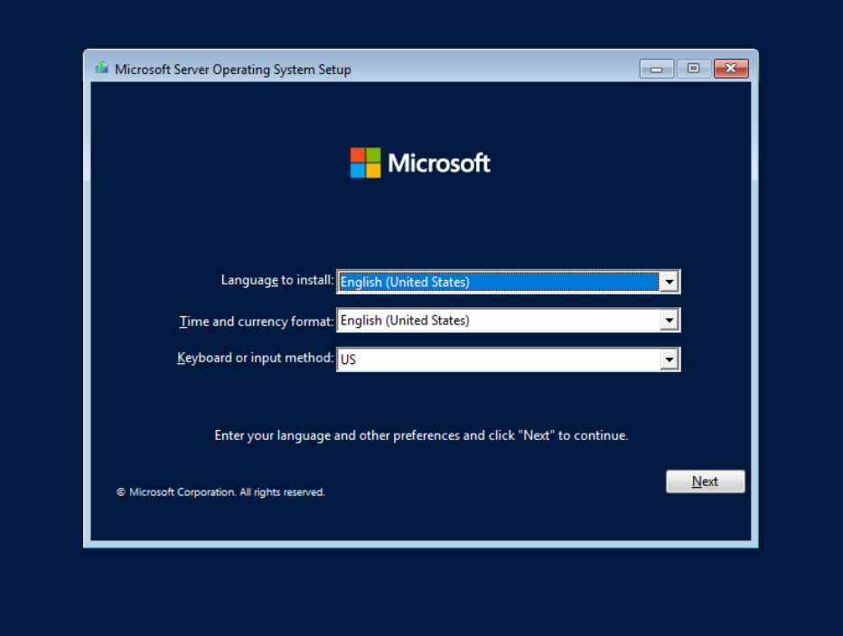Click the setup icon in the title bar

101,69
